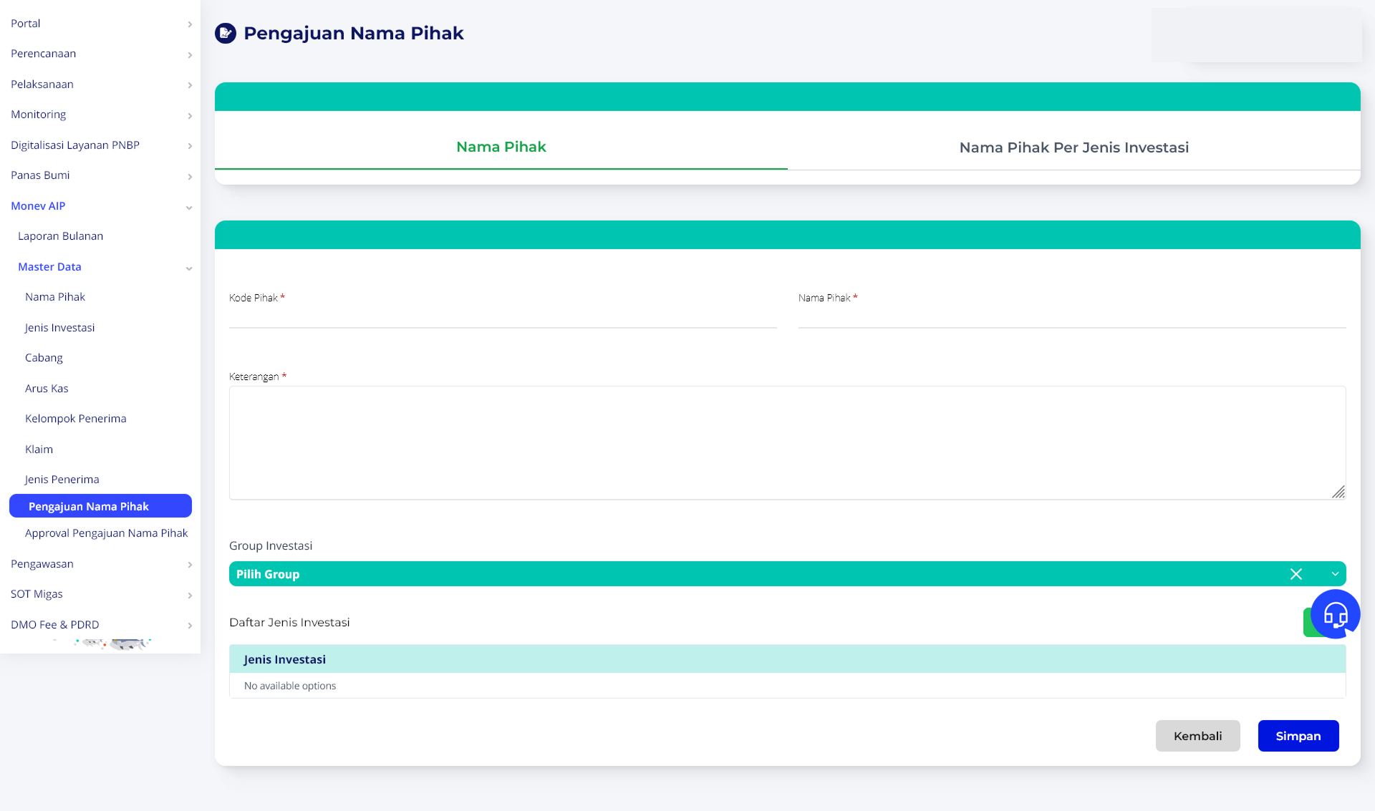
Task: Click the 'No available options' row
Action: pyautogui.click(x=788, y=686)
